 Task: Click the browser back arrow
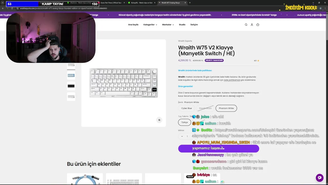(3, 8)
